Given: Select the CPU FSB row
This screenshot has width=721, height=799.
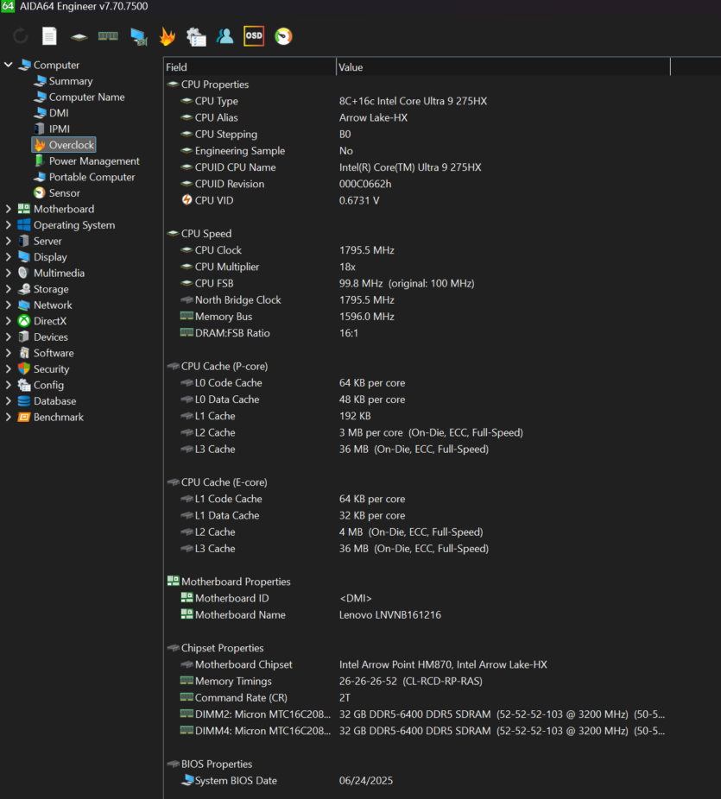Looking at the screenshot, I should (417, 283).
